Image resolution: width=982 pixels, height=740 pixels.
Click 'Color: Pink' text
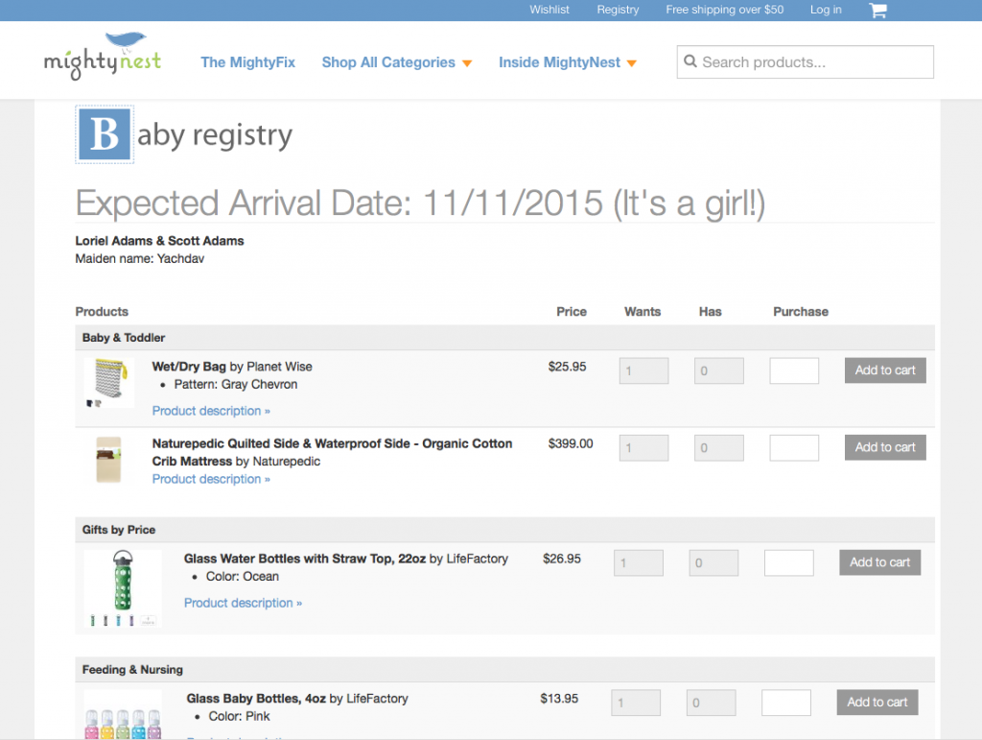[x=239, y=716]
